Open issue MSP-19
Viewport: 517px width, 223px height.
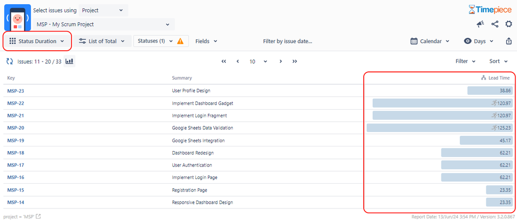[x=16, y=141]
